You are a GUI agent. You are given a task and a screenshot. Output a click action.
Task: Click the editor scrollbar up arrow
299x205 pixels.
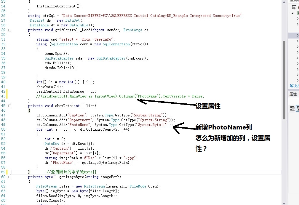click(284, 2)
